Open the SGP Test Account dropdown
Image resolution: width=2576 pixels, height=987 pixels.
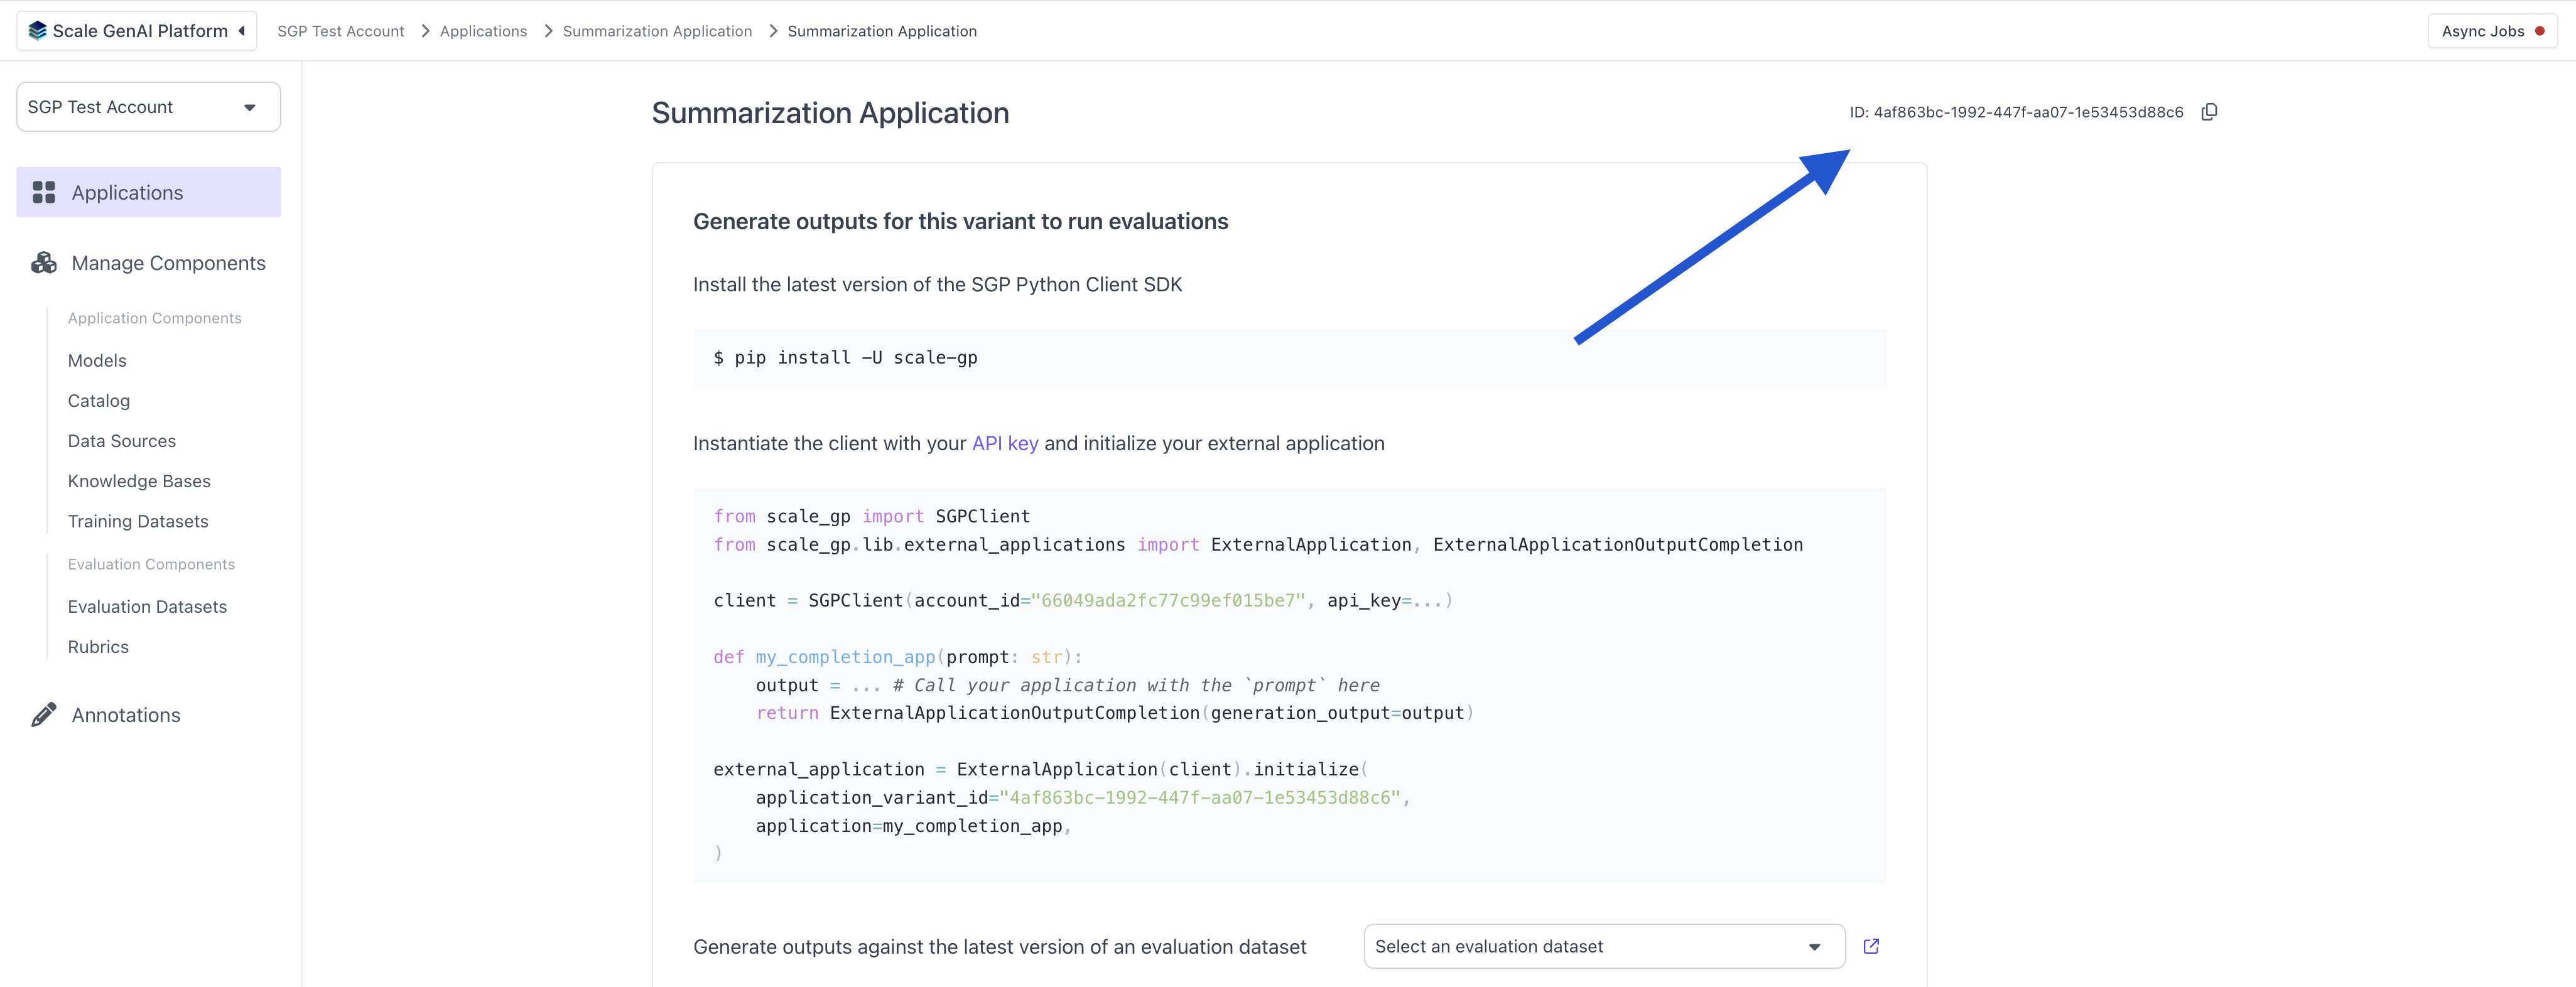click(x=148, y=107)
